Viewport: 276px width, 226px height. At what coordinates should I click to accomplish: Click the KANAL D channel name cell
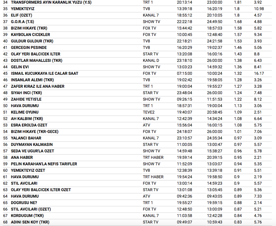click(151, 61)
